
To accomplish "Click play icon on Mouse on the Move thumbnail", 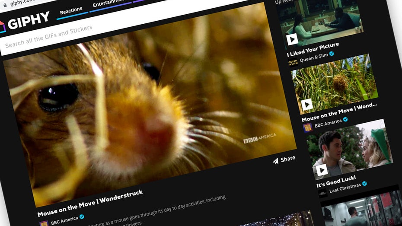I will tap(307, 104).
